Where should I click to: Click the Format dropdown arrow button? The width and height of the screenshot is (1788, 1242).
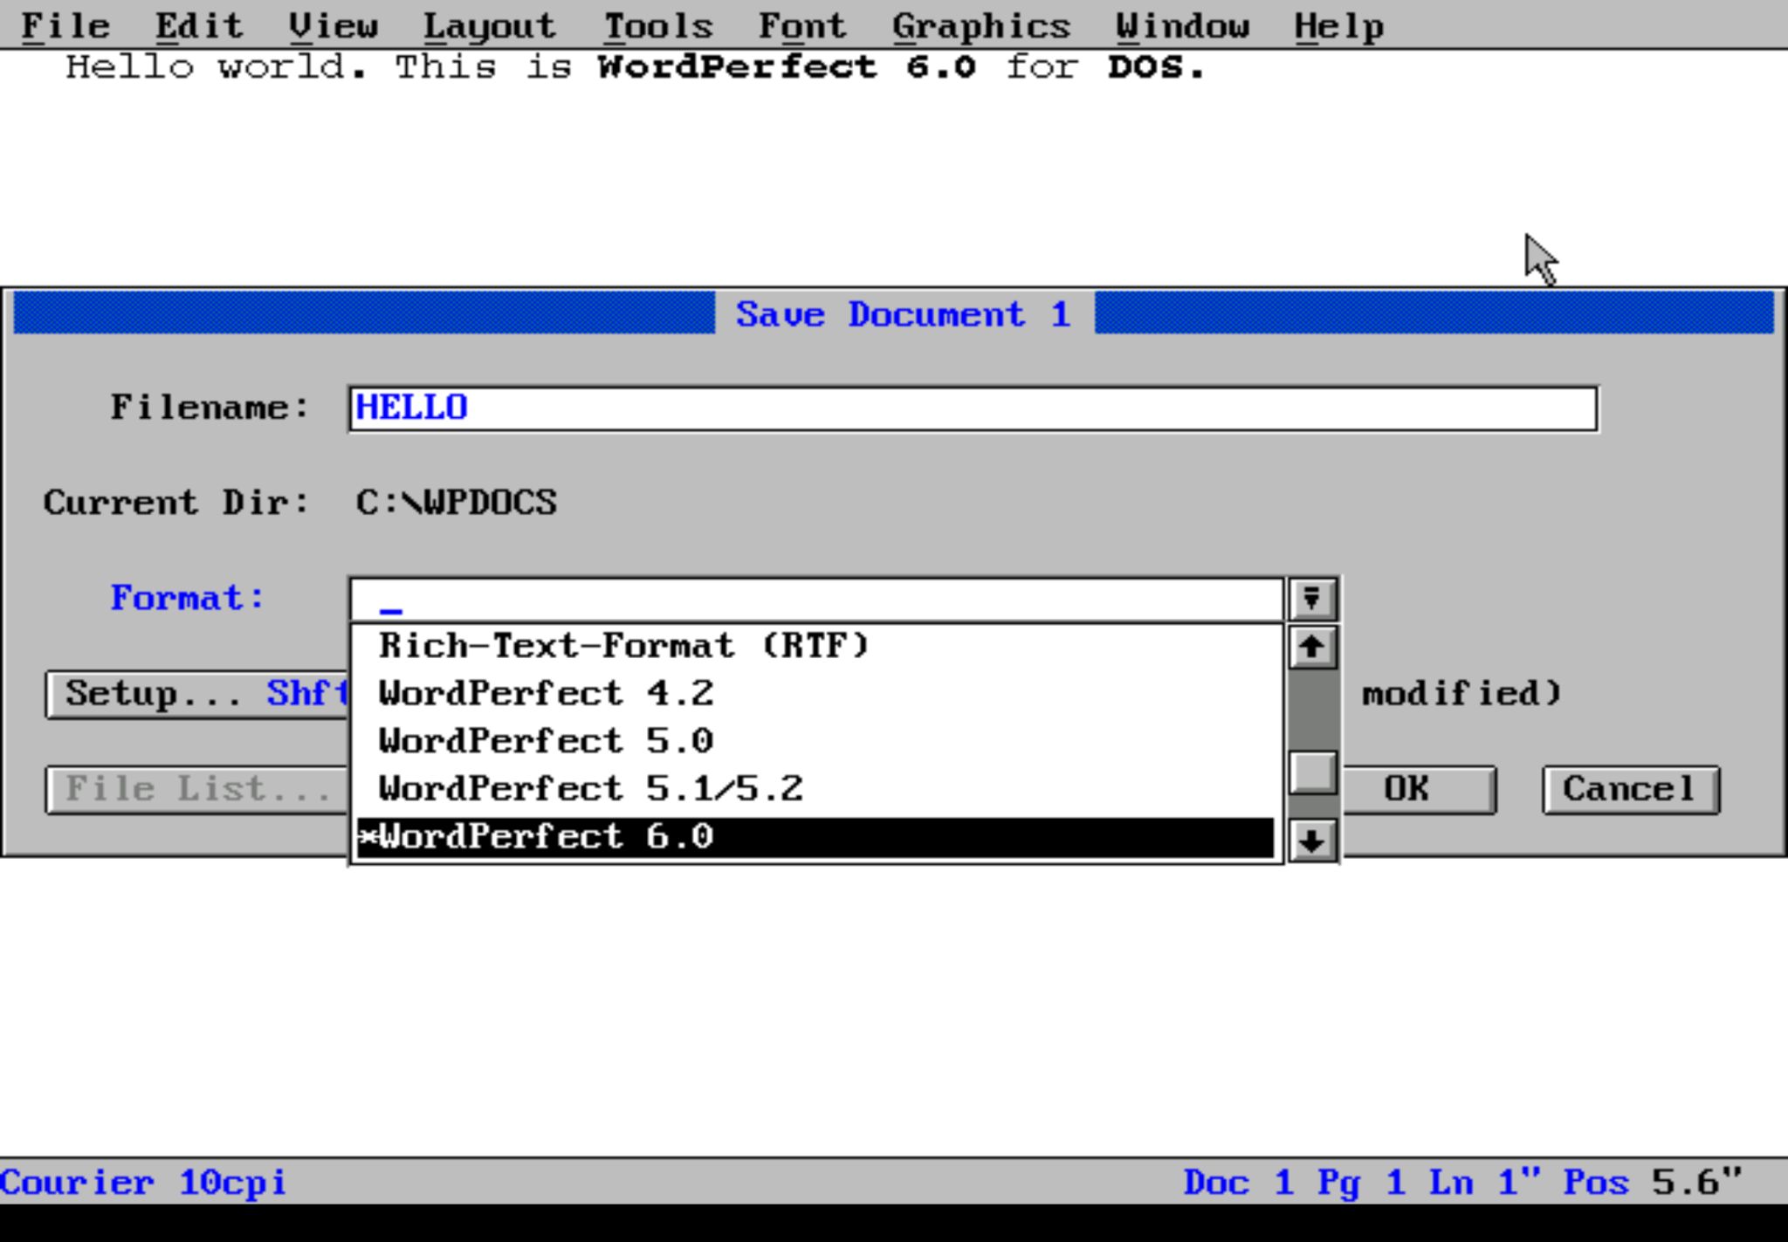[x=1311, y=599]
